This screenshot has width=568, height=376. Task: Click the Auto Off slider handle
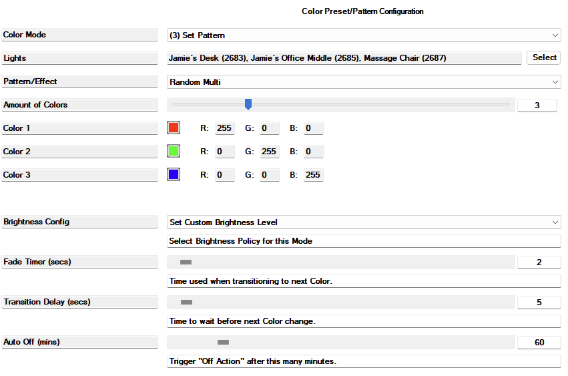tap(223, 343)
